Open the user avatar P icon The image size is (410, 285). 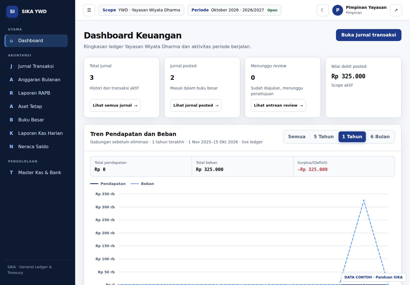(x=338, y=10)
